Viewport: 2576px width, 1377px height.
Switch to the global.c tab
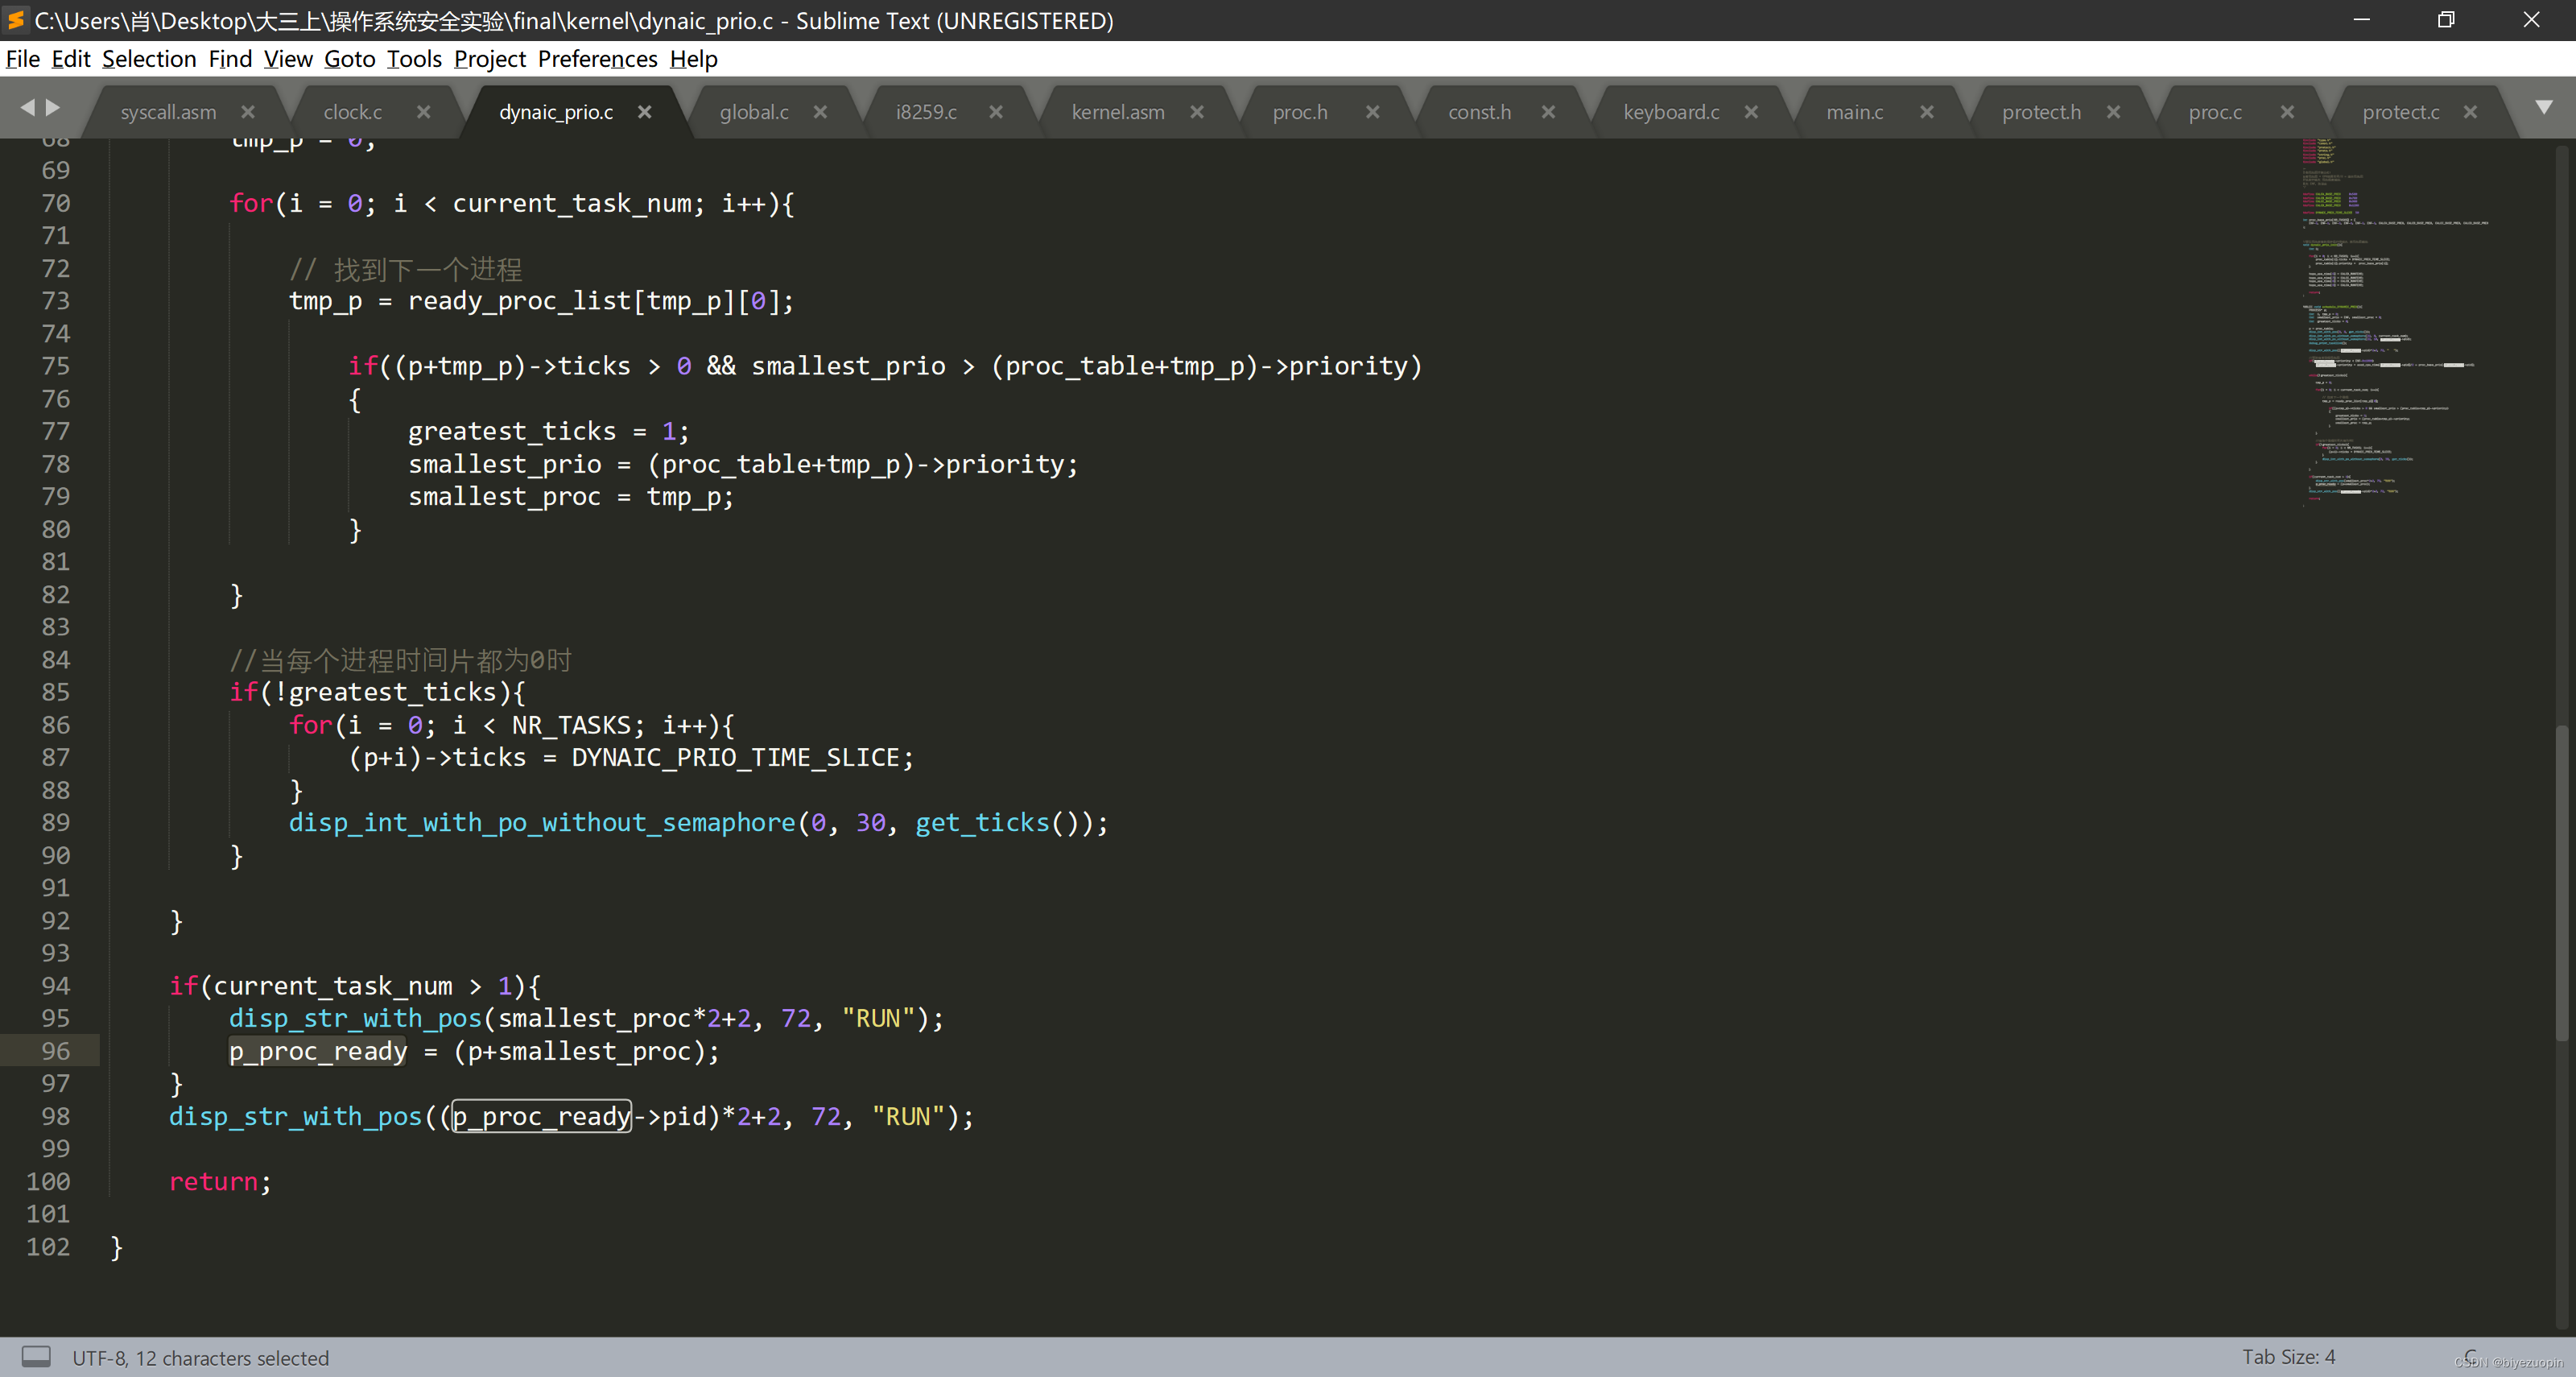coord(754,112)
